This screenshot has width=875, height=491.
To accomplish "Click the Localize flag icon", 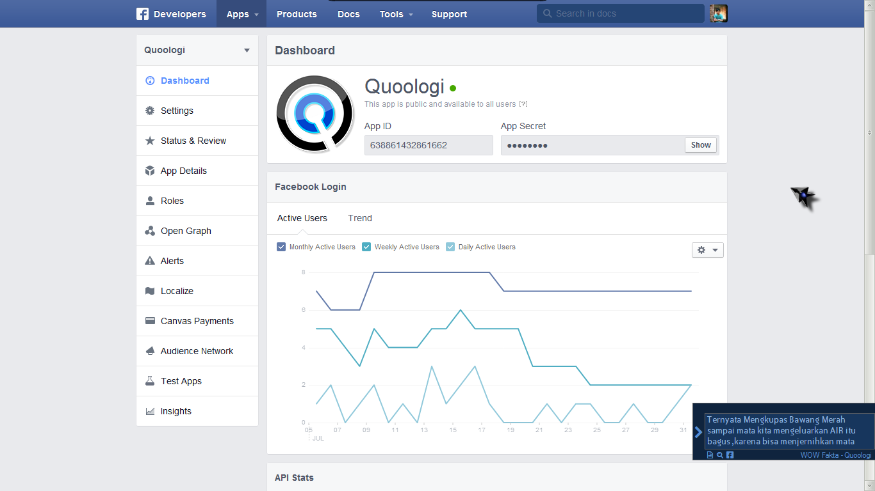I will pos(150,291).
